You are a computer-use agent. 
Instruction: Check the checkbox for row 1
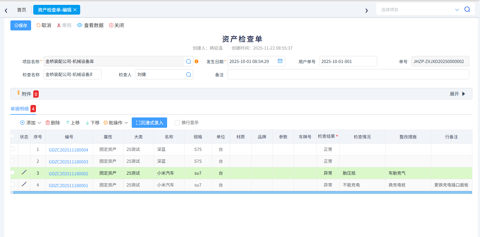[x=13, y=149]
